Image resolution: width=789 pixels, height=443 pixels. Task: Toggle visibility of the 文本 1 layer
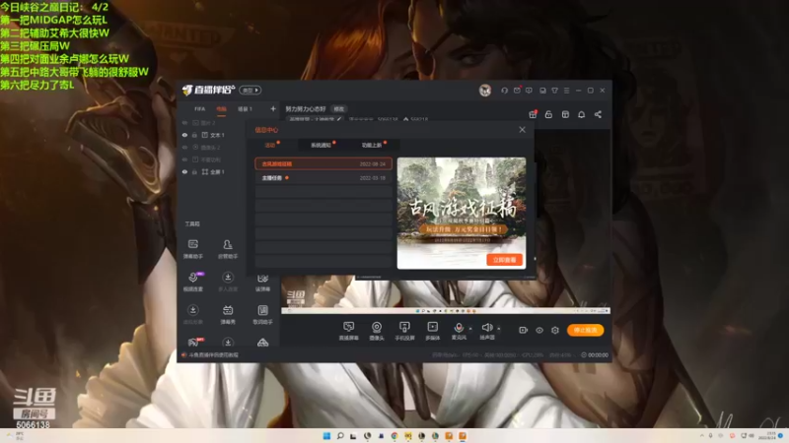coord(184,135)
